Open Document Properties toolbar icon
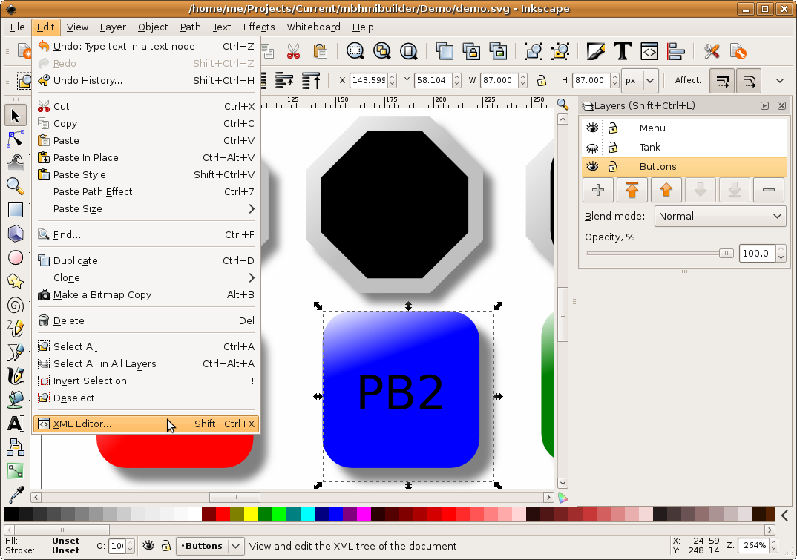The image size is (797, 560). [x=738, y=51]
